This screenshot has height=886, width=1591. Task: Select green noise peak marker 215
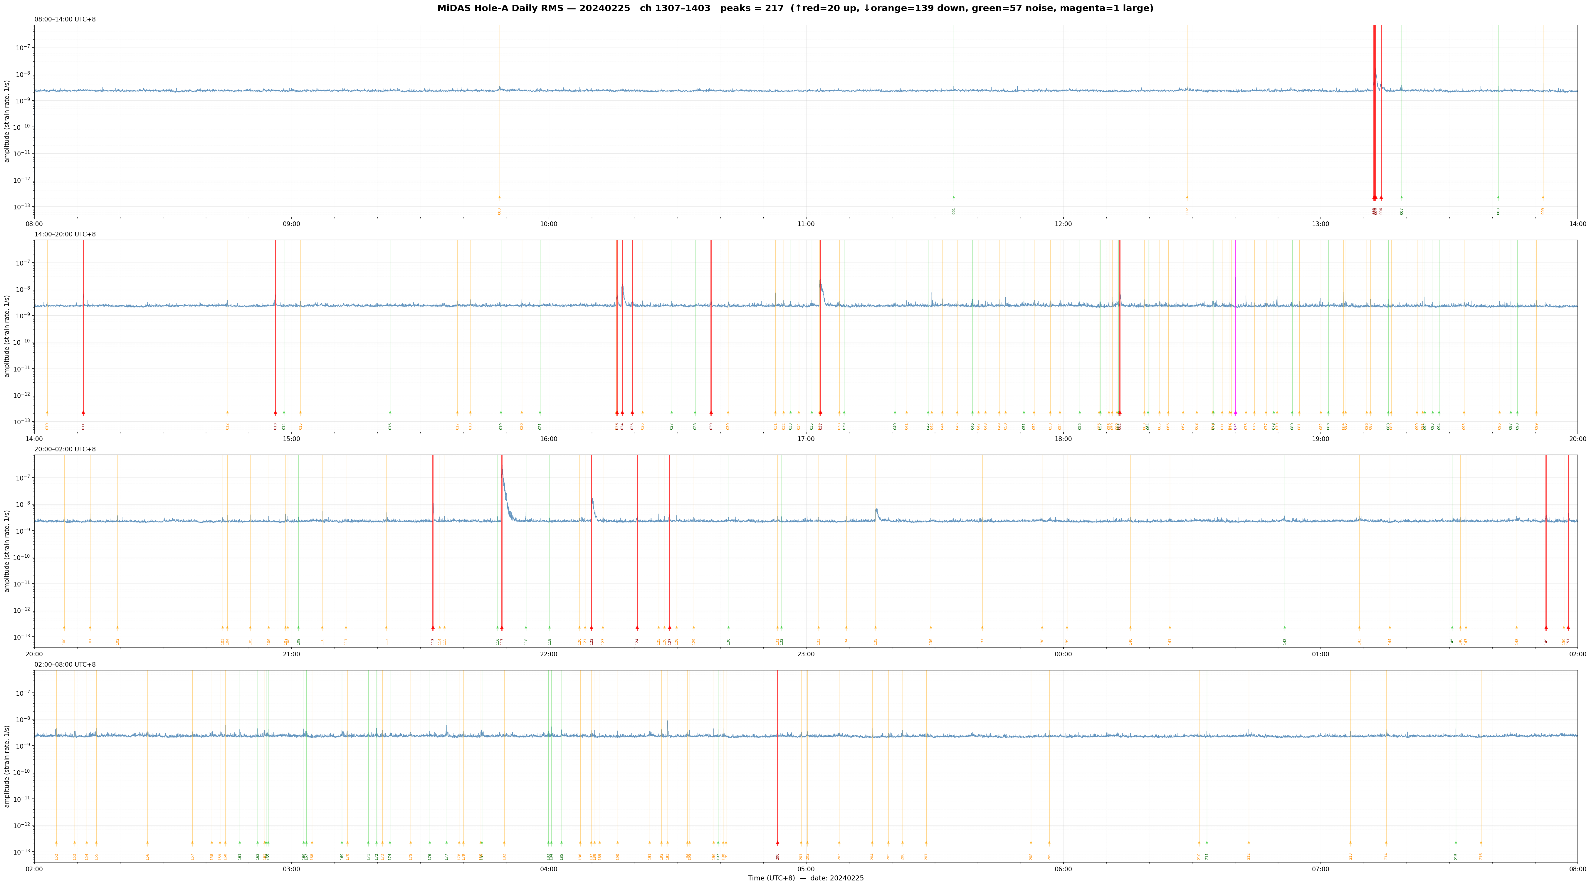click(1456, 842)
